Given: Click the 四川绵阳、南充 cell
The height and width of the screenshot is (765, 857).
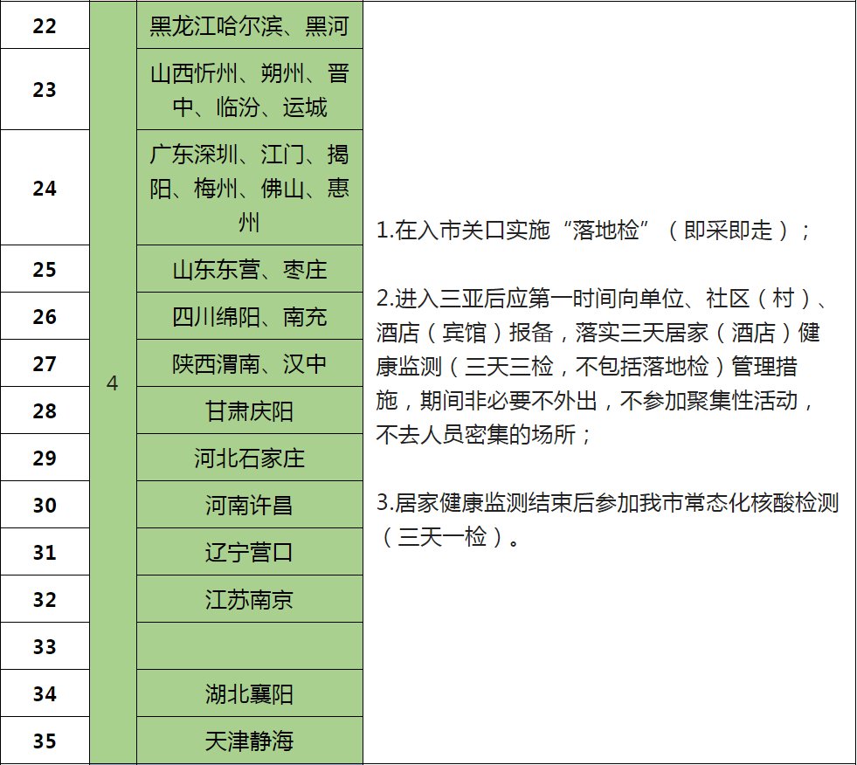Looking at the screenshot, I should [x=249, y=316].
